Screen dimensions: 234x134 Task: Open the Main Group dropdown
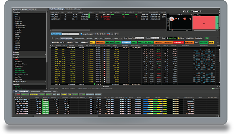56,34
